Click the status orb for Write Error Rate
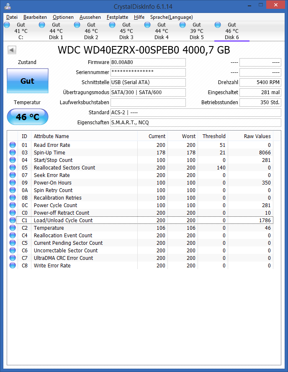The image size is (288, 372). click(13, 265)
